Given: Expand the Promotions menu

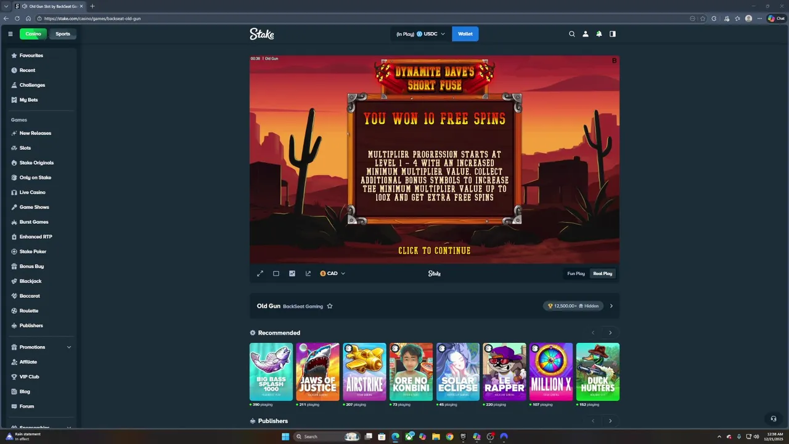Looking at the screenshot, I should 41,347.
